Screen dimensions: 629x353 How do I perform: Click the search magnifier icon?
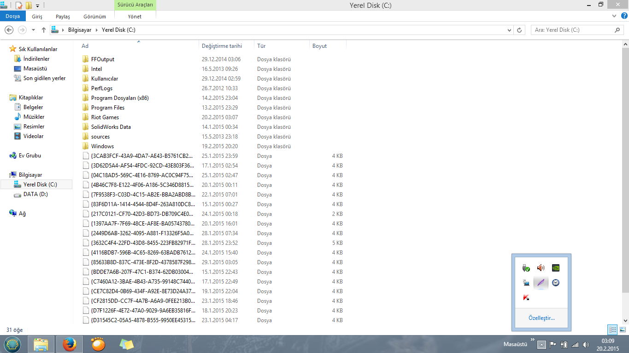click(x=617, y=30)
